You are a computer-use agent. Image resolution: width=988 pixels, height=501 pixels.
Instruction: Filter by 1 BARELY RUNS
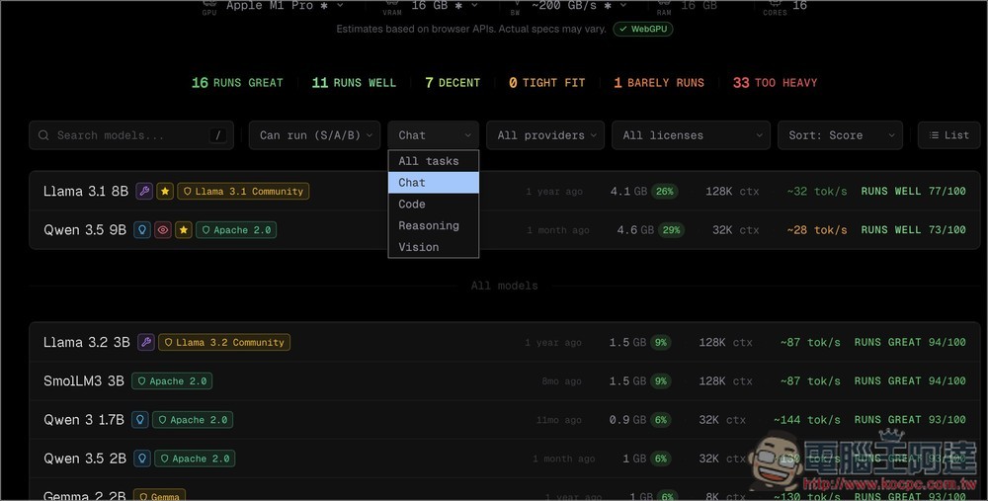click(x=659, y=83)
